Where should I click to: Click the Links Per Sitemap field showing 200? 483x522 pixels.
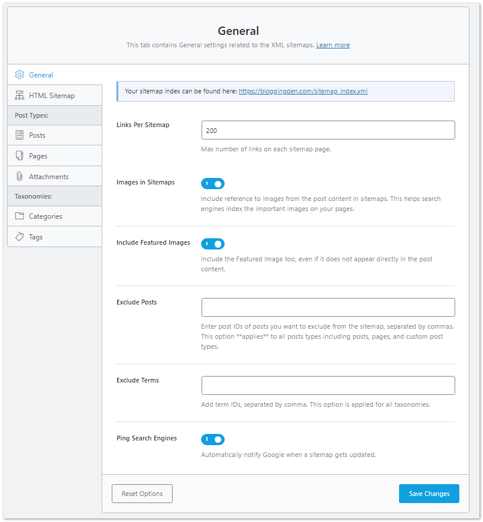[x=328, y=130]
